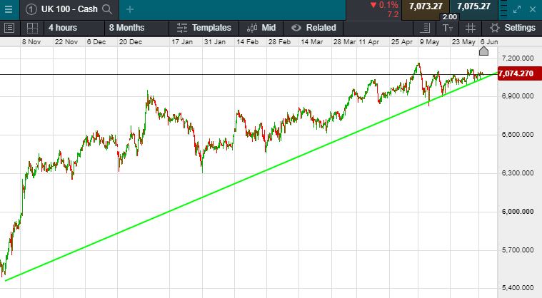Click the red 7,074.270 price label
The image size is (542, 298).
click(x=520, y=73)
